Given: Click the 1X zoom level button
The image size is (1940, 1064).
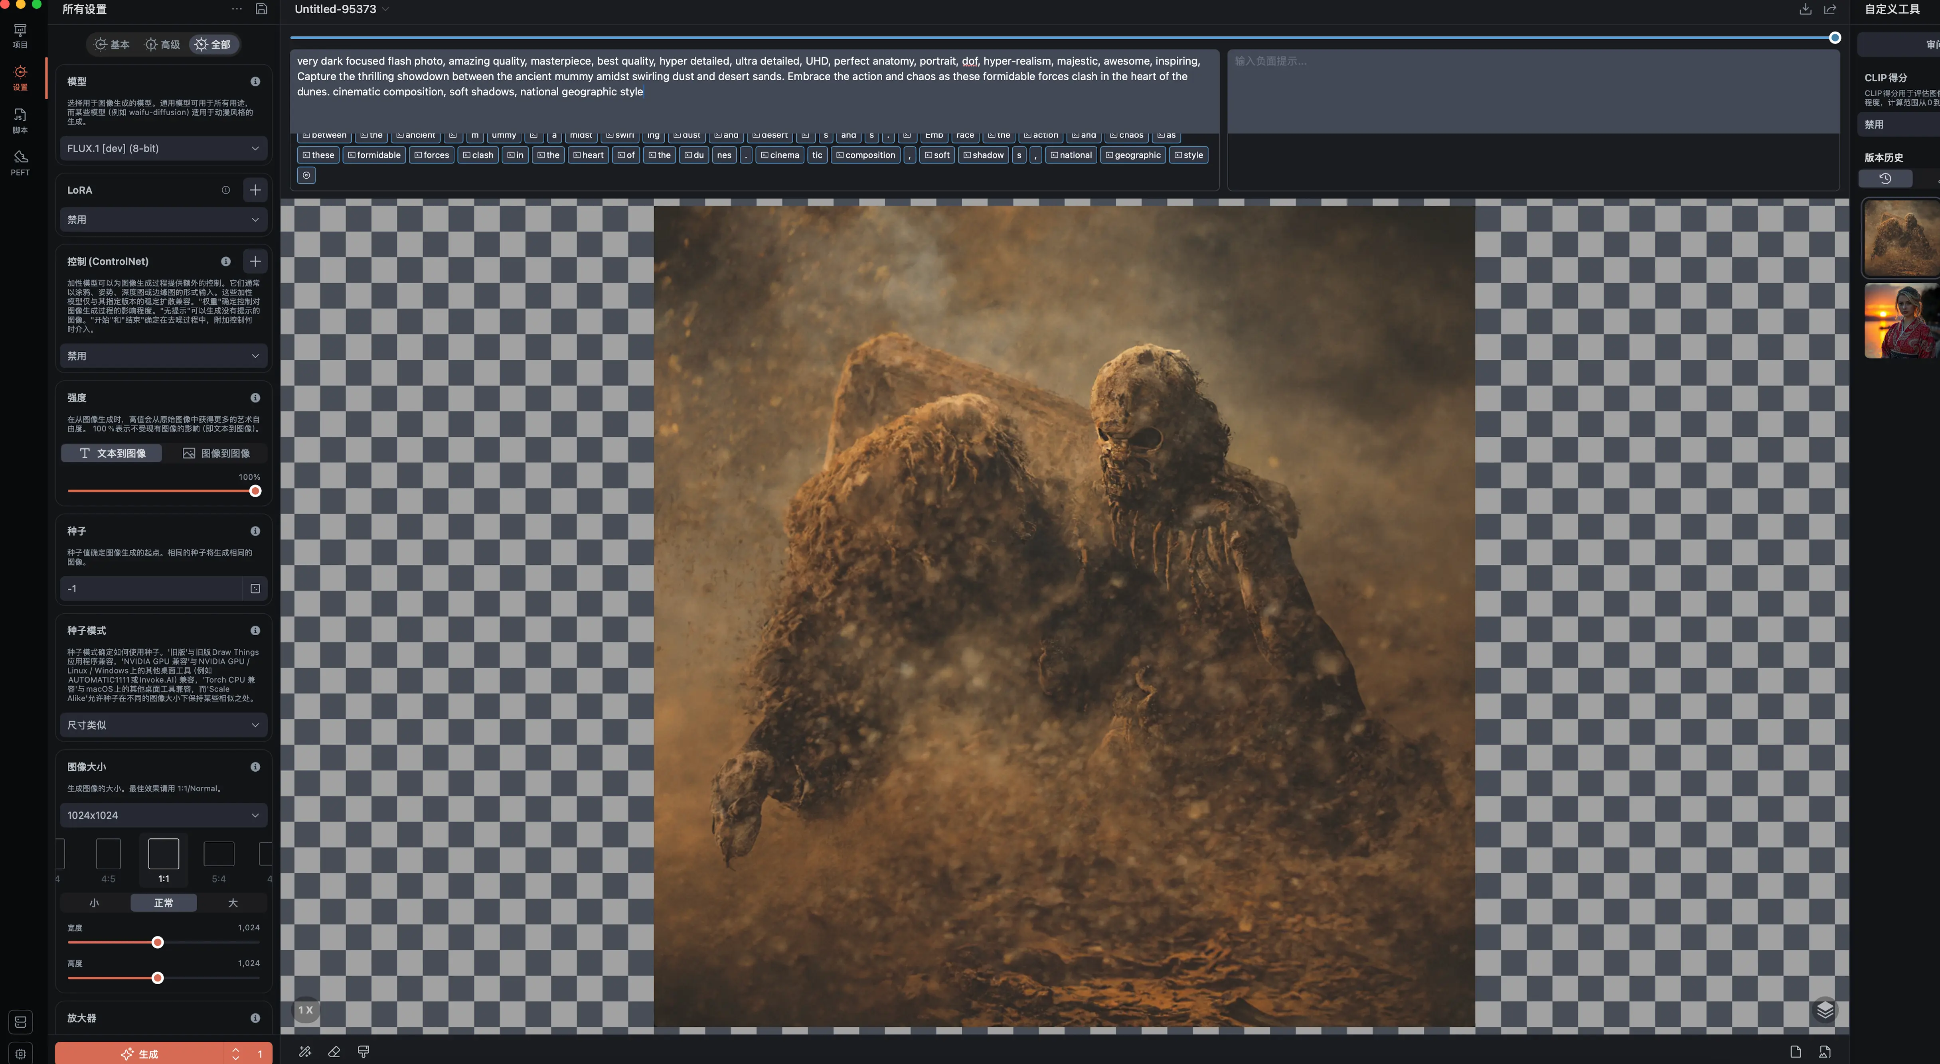Looking at the screenshot, I should (305, 1010).
